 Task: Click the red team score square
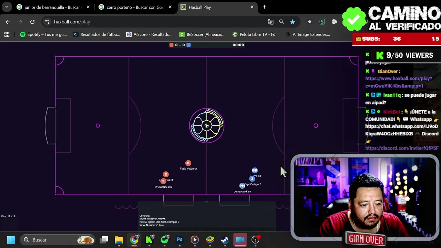[x=171, y=45]
